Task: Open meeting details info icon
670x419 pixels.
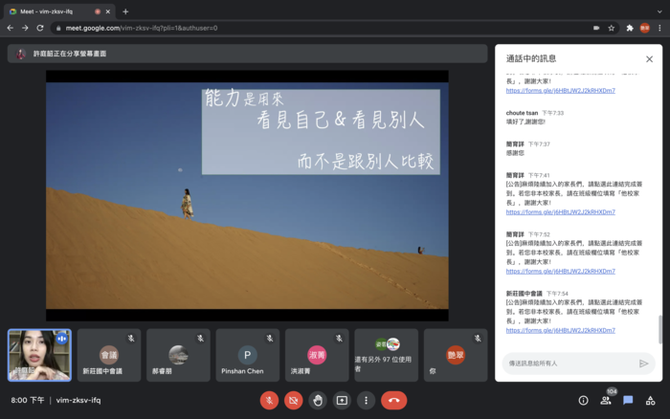Action: 583,400
